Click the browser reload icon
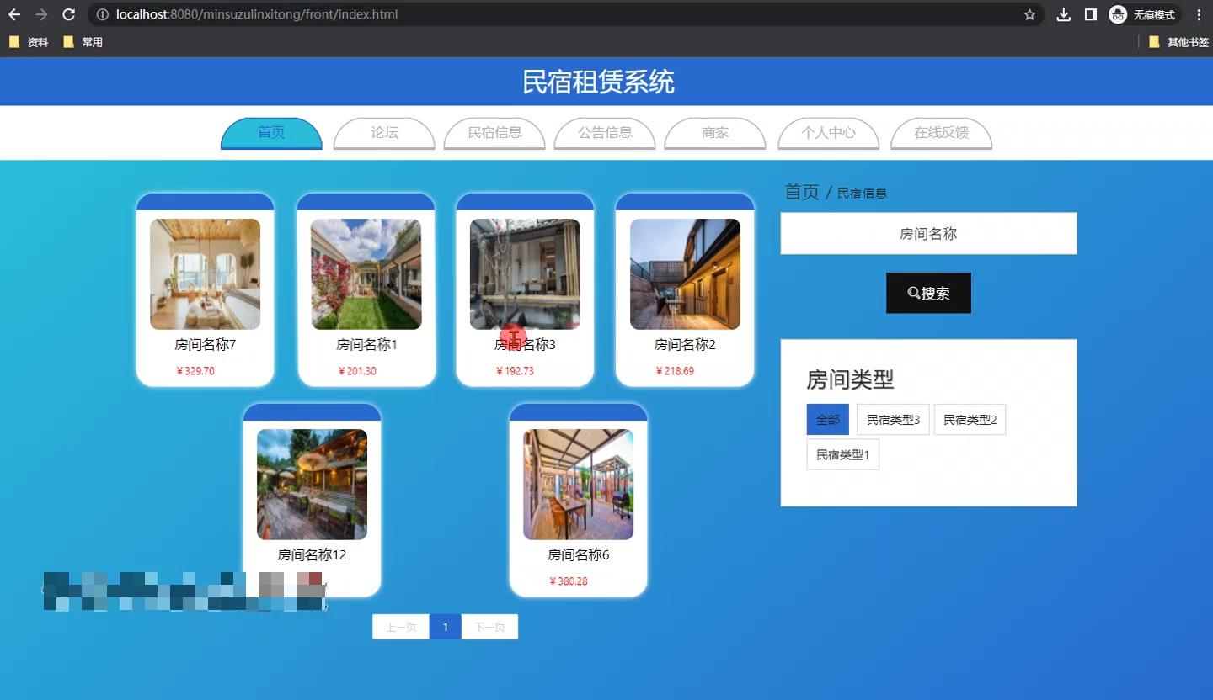The height and width of the screenshot is (700, 1213). (x=68, y=14)
